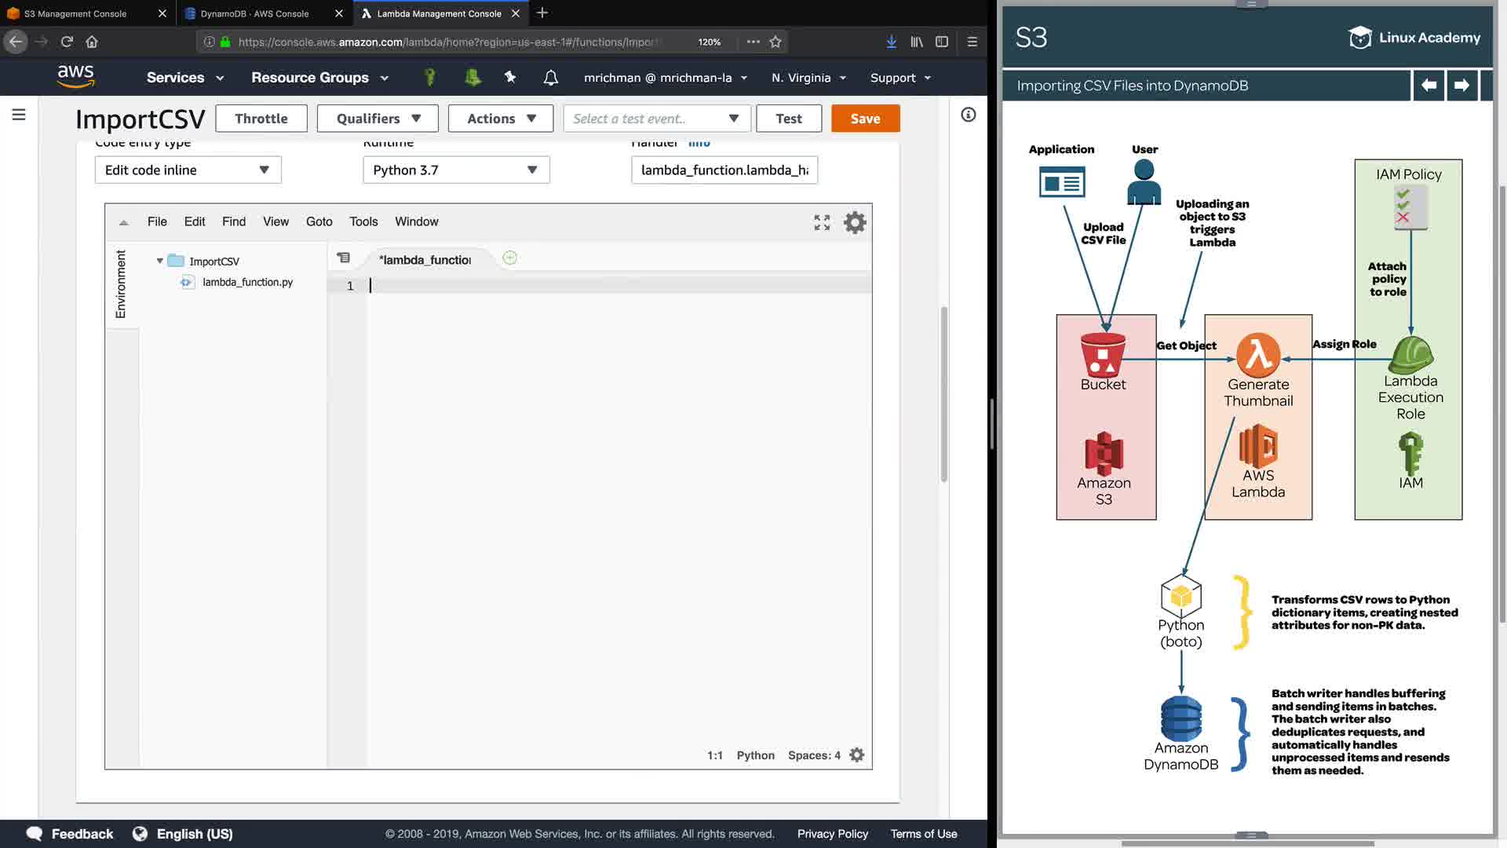Open the left hamburger navigation menu

click(19, 115)
